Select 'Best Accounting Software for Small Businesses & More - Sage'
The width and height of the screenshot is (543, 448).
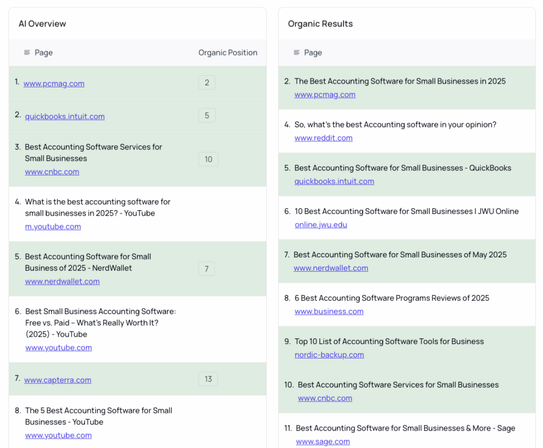pyautogui.click(x=406, y=428)
